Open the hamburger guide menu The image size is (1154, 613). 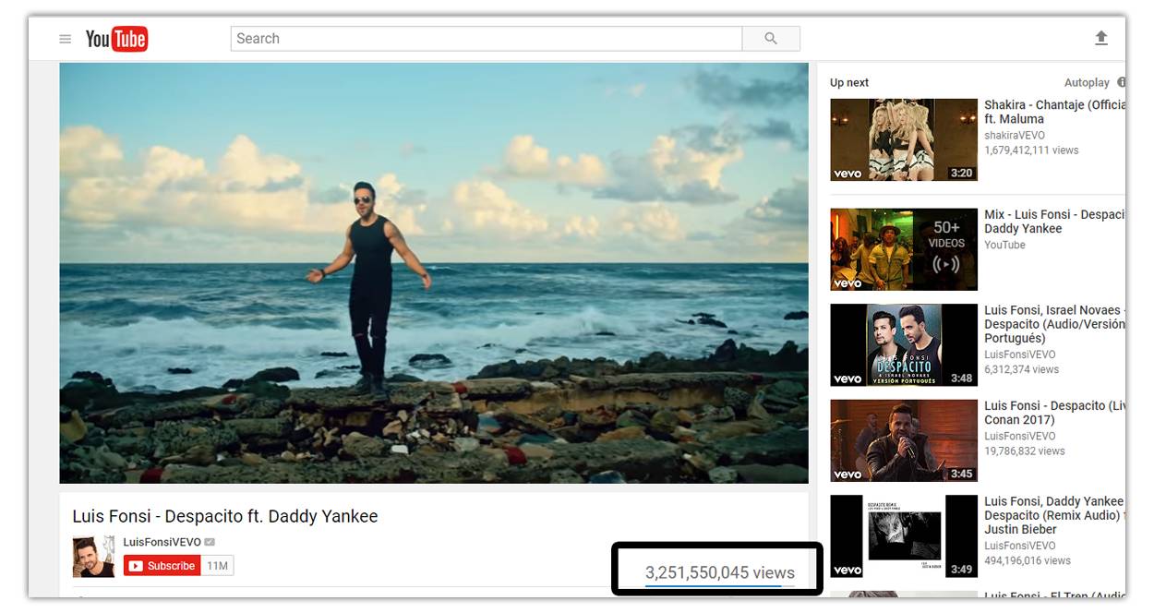65,39
